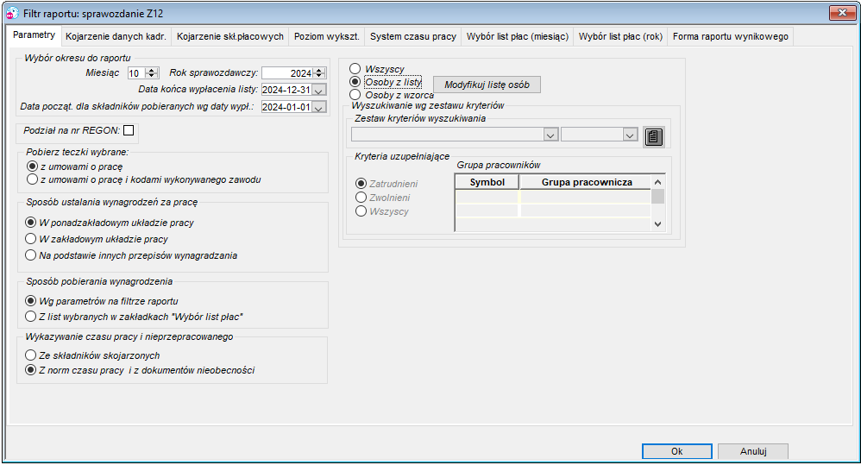Open the System czasu pracy tab

coord(413,36)
